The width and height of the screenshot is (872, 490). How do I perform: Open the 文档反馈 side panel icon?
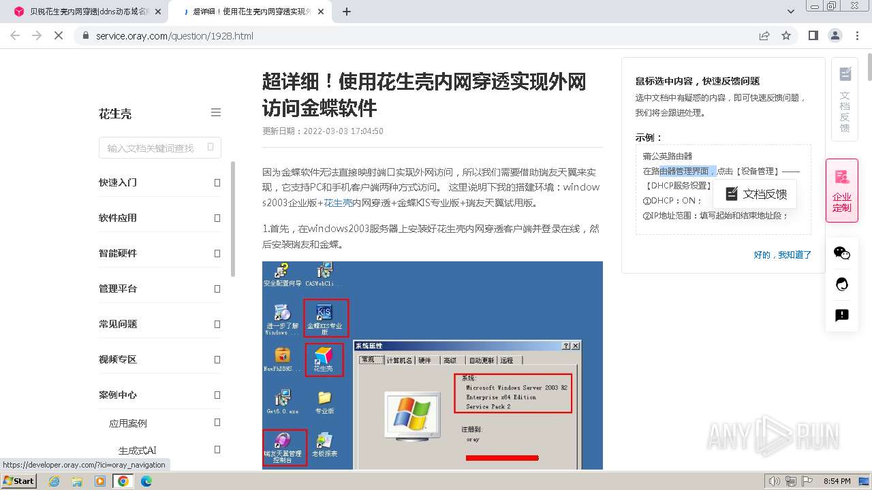pos(845,99)
